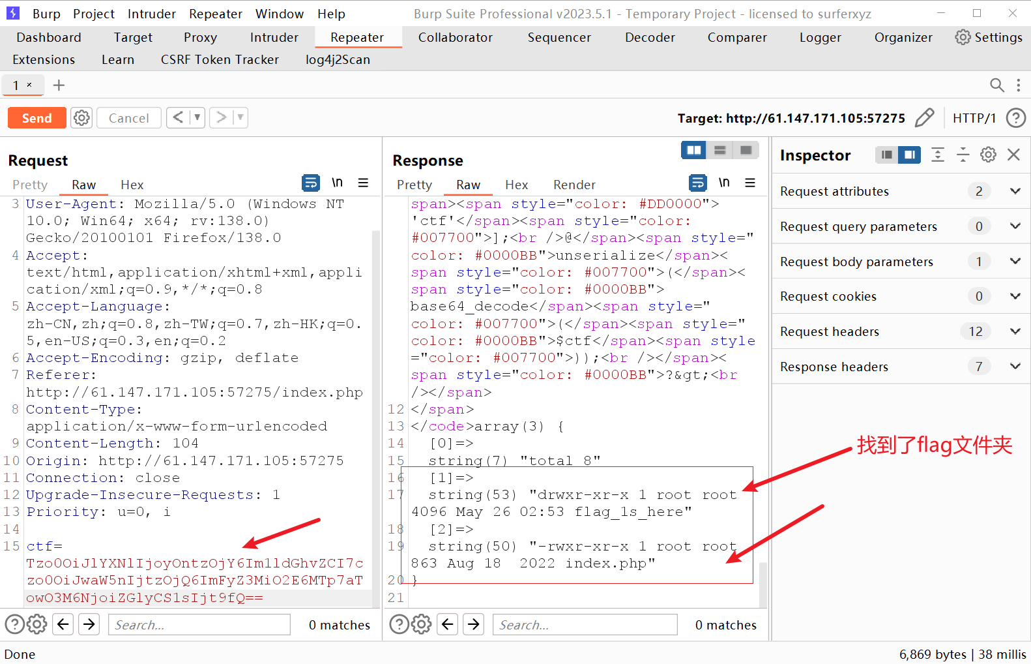Open the Help menu

click(331, 14)
